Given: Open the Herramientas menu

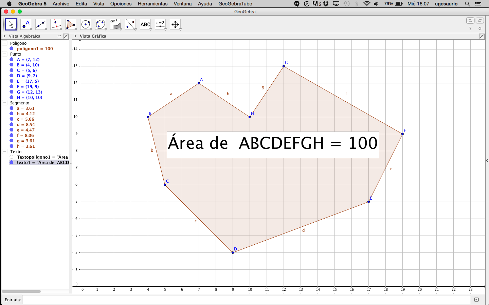Looking at the screenshot, I should click(152, 4).
